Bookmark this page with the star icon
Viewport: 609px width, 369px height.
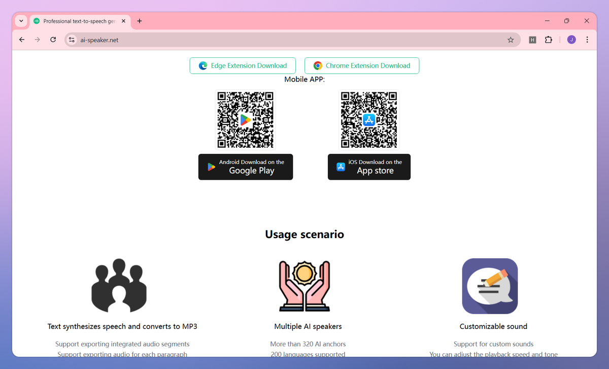click(511, 40)
